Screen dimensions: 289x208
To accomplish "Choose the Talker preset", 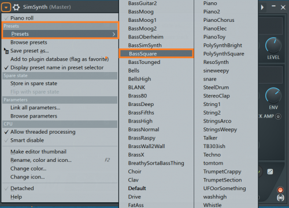I will 210,138.
